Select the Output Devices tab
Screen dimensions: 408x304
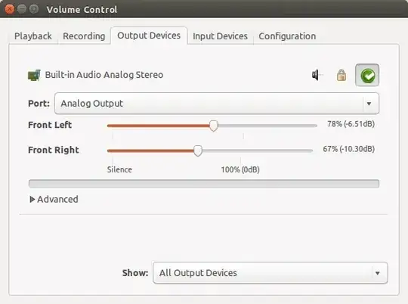tap(149, 36)
